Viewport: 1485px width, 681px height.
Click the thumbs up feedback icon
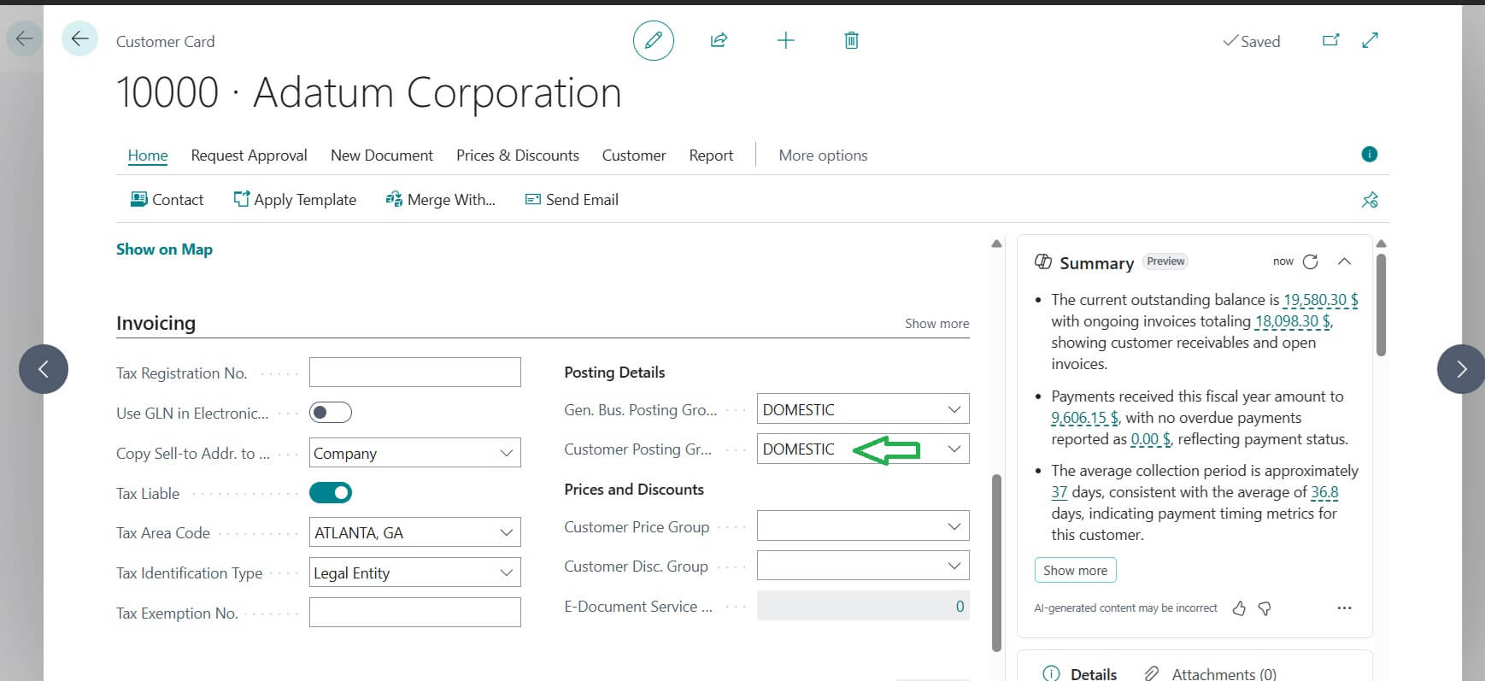[1239, 608]
